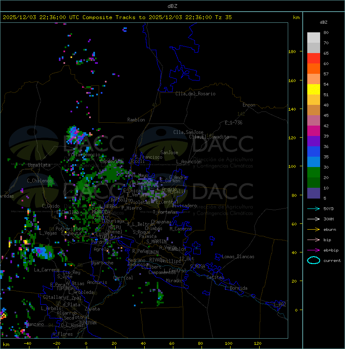The image size is (345, 349).
Task: Click the S_MARTIN label
Action: point(157,241)
